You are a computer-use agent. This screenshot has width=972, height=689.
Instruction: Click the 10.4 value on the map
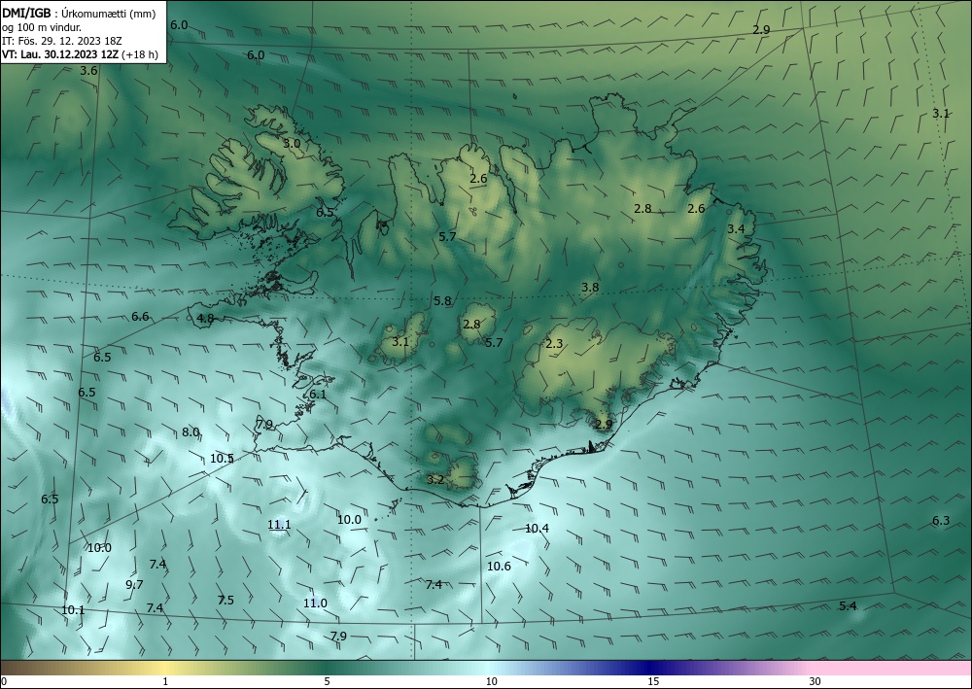[537, 528]
